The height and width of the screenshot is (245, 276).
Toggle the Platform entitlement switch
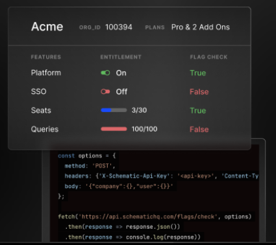pyautogui.click(x=105, y=73)
